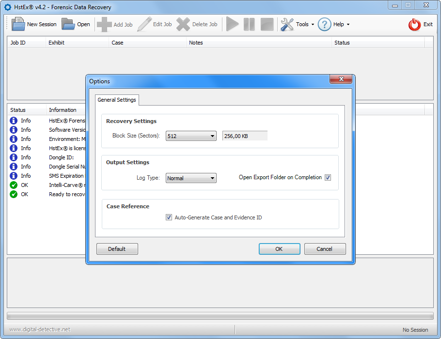Image resolution: width=441 pixels, height=339 pixels.
Task: Click info icon beside Dongle Serial Number row
Action: [14, 167]
